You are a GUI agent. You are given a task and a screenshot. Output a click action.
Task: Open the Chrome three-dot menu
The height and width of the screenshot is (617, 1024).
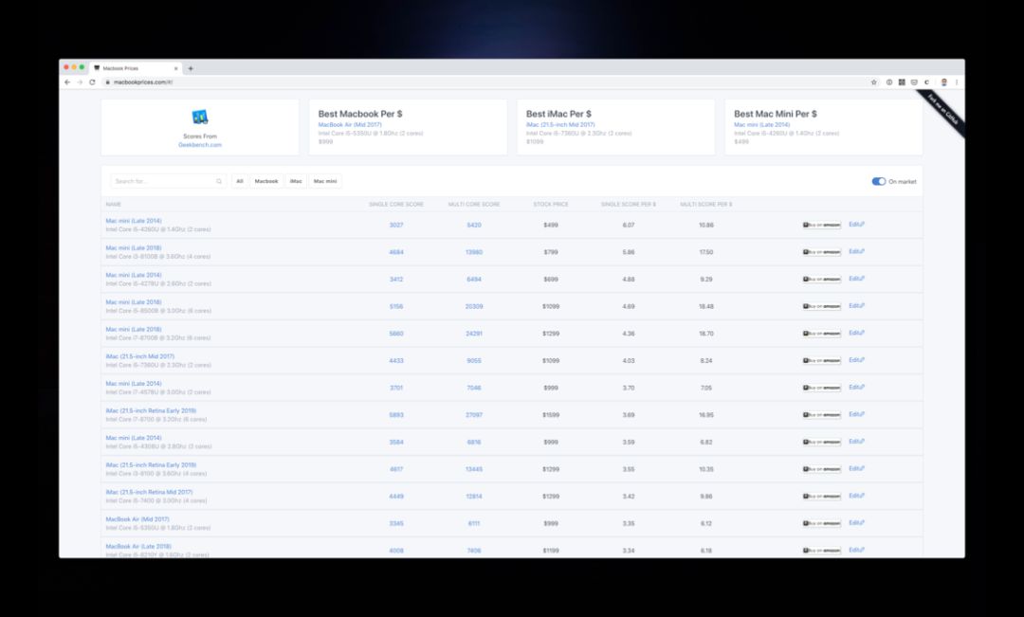pyautogui.click(x=957, y=82)
